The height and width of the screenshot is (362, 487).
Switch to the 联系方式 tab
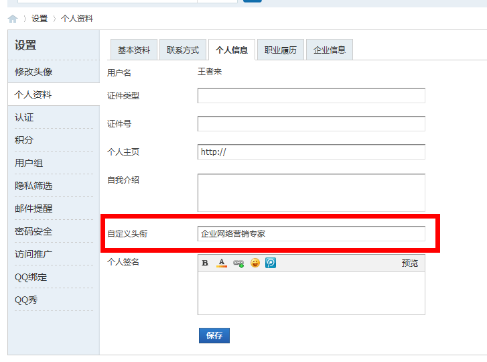coord(183,50)
